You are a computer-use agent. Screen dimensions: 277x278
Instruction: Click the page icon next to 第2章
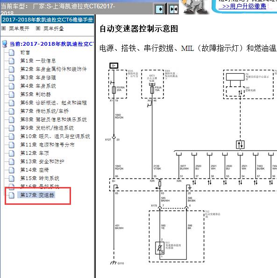12,69
